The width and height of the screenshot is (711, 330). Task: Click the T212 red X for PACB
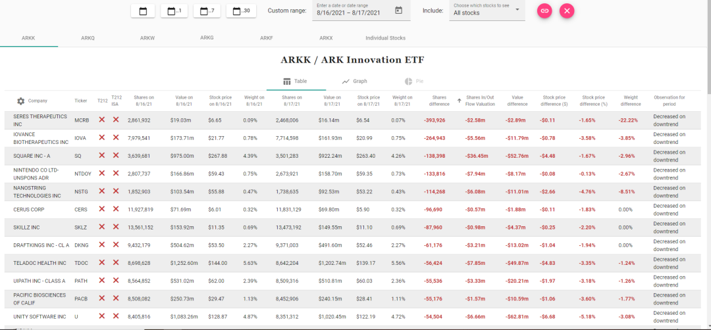pyautogui.click(x=102, y=298)
